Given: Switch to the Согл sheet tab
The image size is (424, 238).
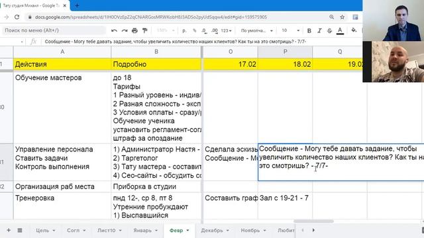Looking at the screenshot, I should pos(74,231).
